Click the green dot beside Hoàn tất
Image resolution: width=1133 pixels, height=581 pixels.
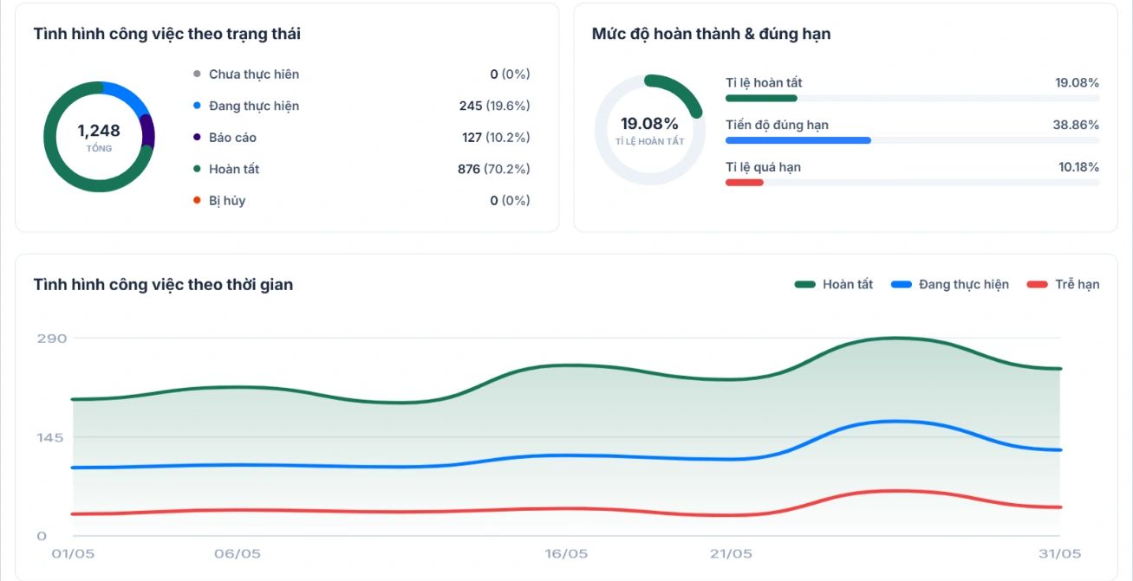pos(197,169)
